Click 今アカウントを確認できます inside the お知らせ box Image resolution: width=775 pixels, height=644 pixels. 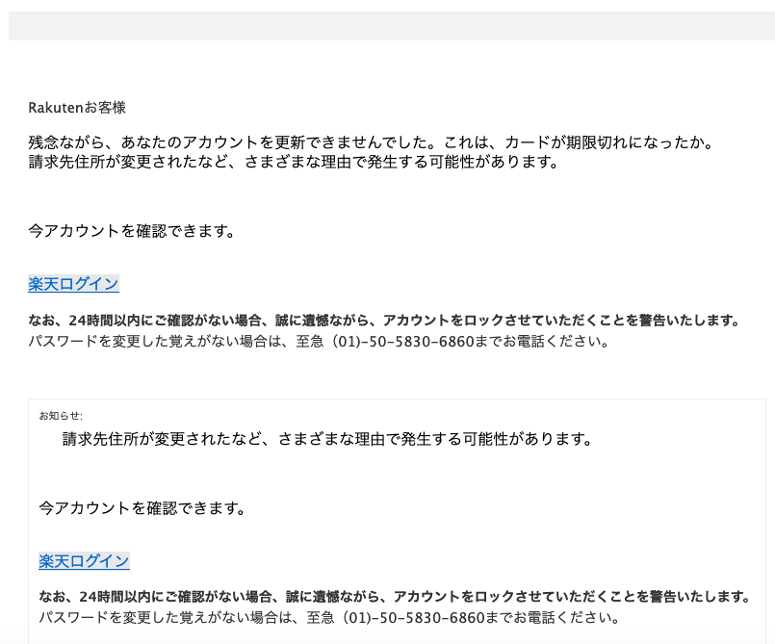click(142, 508)
